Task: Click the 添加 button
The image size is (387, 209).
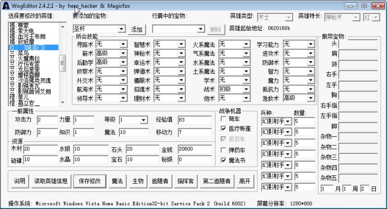Action: coord(137,30)
